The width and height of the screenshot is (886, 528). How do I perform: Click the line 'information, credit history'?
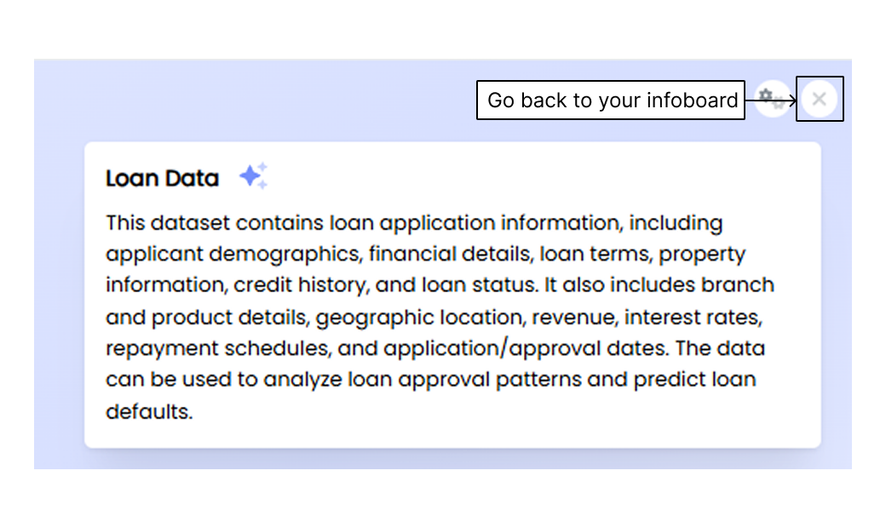click(x=440, y=285)
